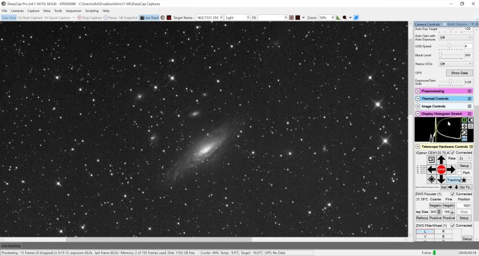Slew the mount right with the right arrow
479x256 pixels.
click(451, 169)
